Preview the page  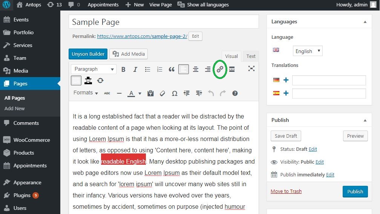click(x=355, y=136)
